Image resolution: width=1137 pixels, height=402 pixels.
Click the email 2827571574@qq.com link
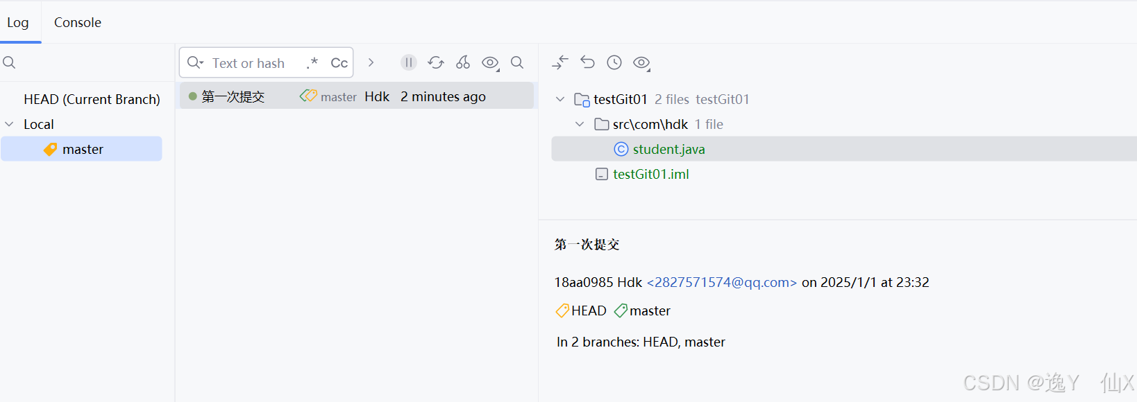722,282
